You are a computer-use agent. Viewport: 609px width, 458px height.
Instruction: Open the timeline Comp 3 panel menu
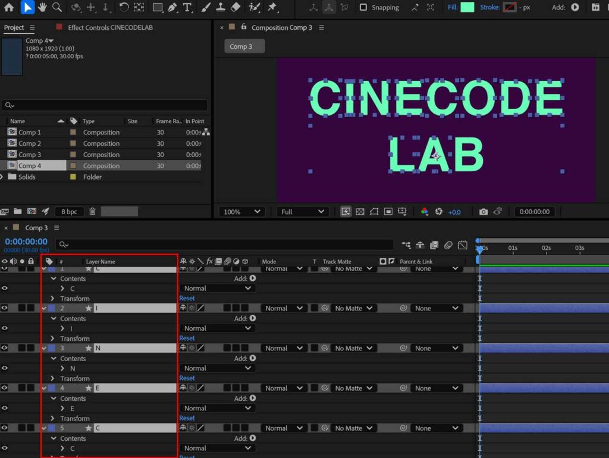point(56,228)
